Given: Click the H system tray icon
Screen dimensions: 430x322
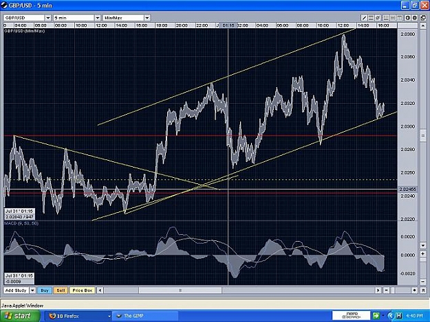Looking at the screenshot, I should [399, 316].
